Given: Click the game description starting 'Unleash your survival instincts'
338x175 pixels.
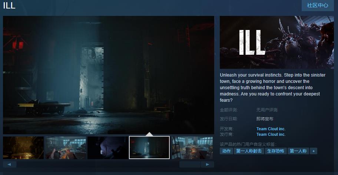Looking at the screenshot, I should (273, 88).
